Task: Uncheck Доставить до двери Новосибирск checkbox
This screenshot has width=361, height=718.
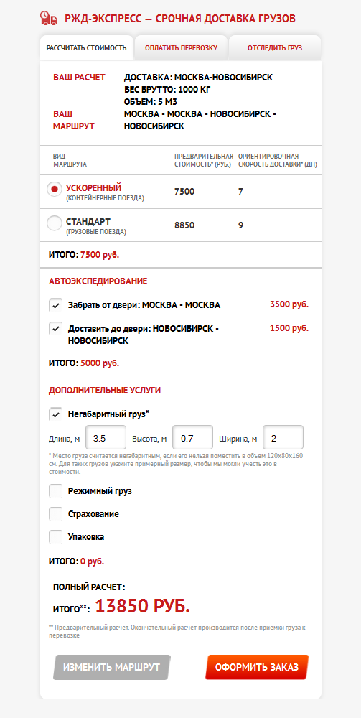Action: (x=56, y=329)
